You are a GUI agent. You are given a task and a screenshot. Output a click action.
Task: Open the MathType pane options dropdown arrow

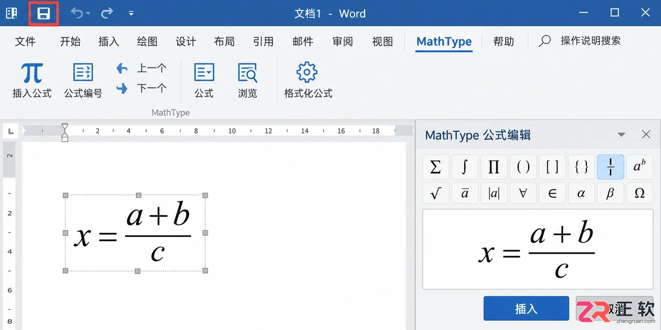click(x=622, y=135)
